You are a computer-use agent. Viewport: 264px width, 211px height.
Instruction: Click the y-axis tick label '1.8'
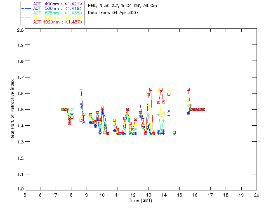click(20, 61)
